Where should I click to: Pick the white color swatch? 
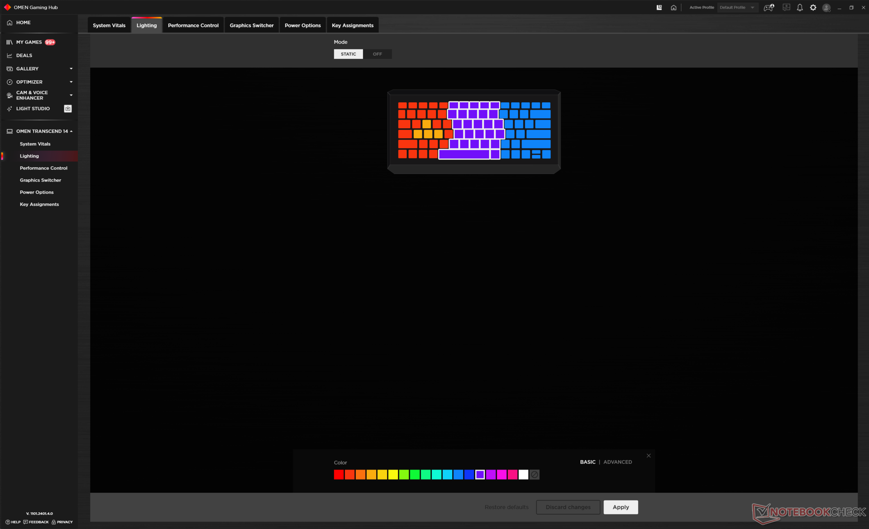click(x=524, y=475)
